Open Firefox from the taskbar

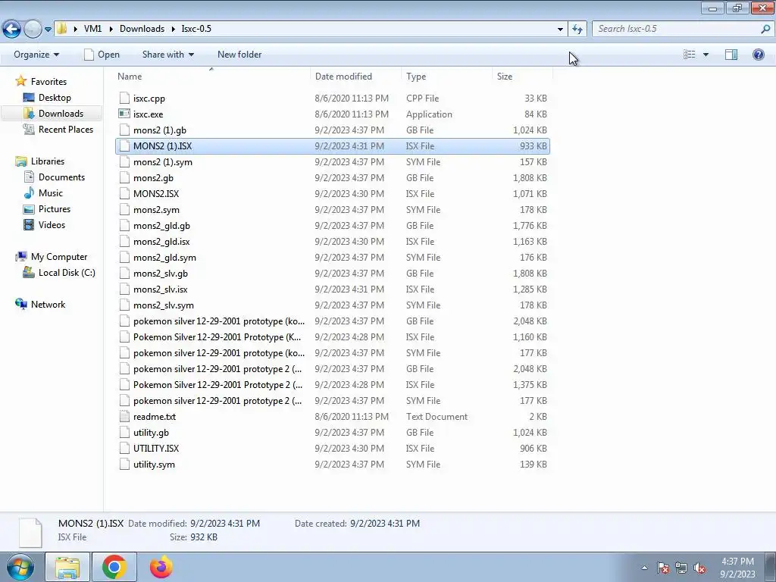click(161, 567)
